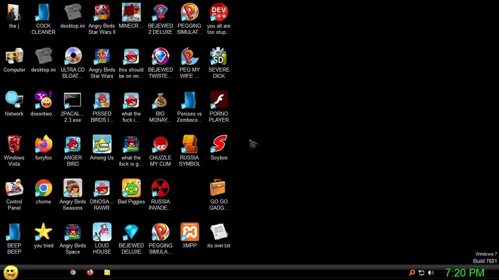Select the 'doesntwo...' Yahoo messenger icon
The image size is (499, 280).
point(43,100)
